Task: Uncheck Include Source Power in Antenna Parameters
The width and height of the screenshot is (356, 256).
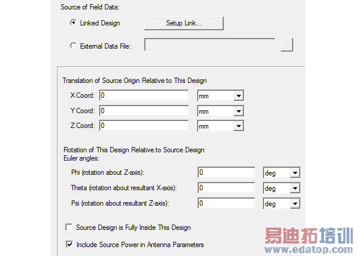Action: tap(69, 244)
